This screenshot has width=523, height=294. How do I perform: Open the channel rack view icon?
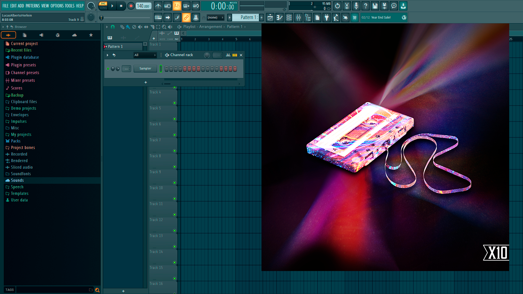(289, 17)
